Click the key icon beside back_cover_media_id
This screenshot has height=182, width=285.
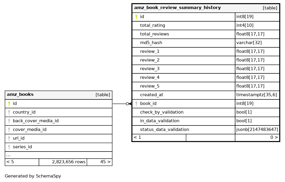pos(9,121)
